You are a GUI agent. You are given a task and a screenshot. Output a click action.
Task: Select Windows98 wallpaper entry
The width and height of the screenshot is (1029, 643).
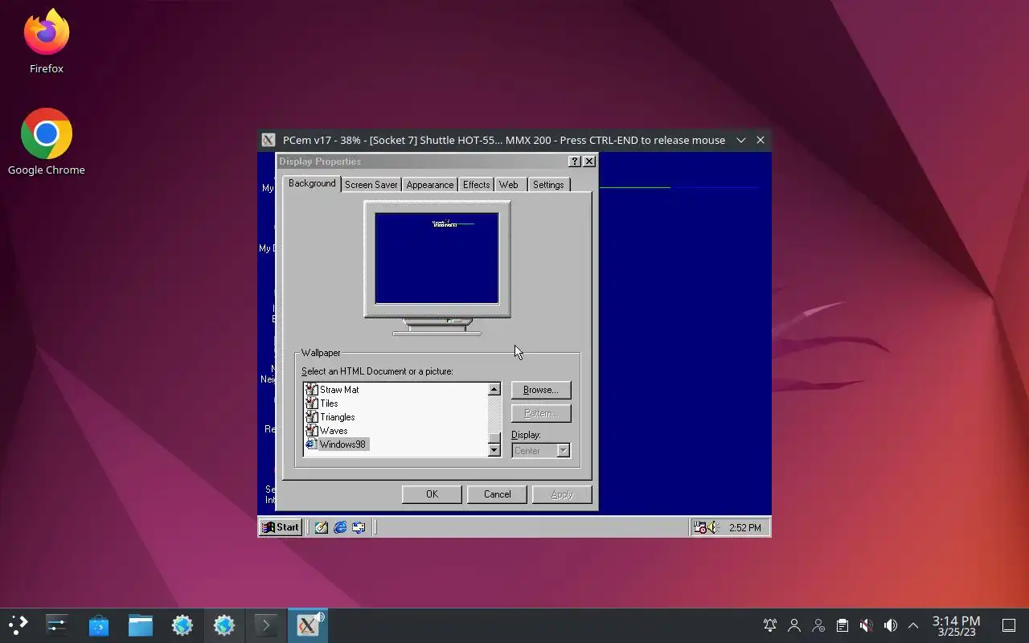(342, 444)
